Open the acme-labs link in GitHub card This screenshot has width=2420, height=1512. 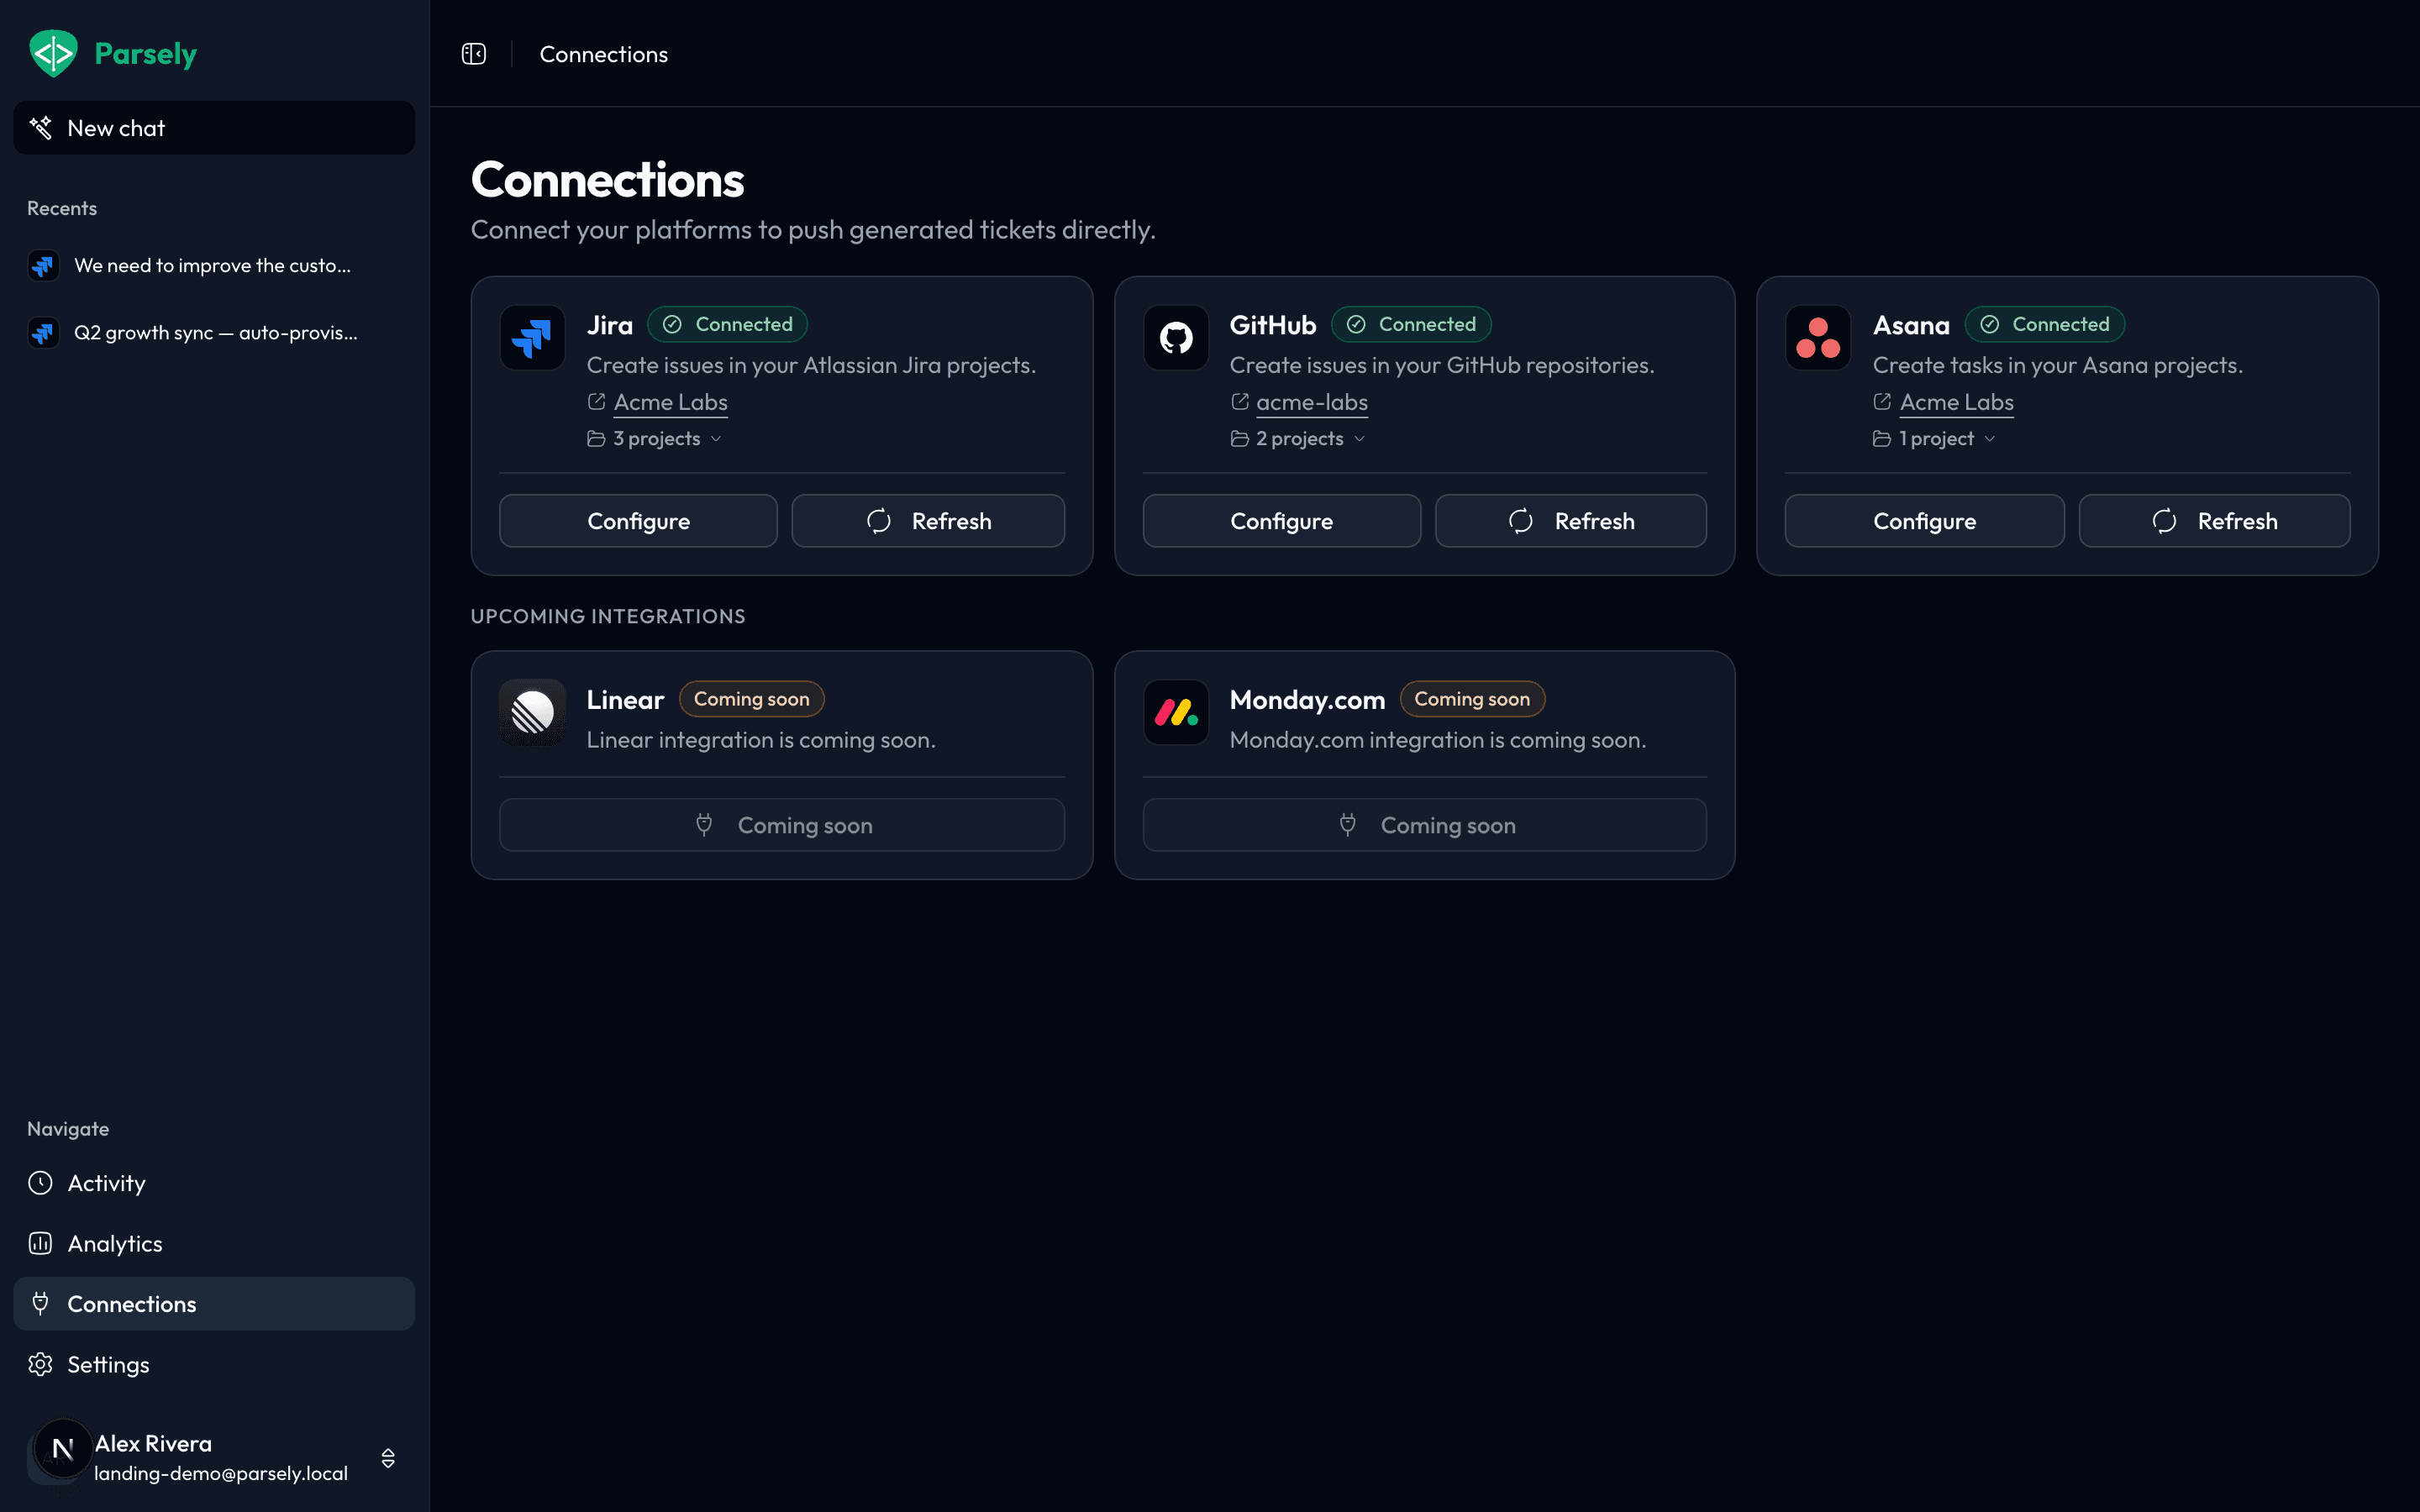coord(1311,402)
